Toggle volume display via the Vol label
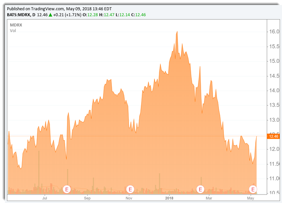 13,31
